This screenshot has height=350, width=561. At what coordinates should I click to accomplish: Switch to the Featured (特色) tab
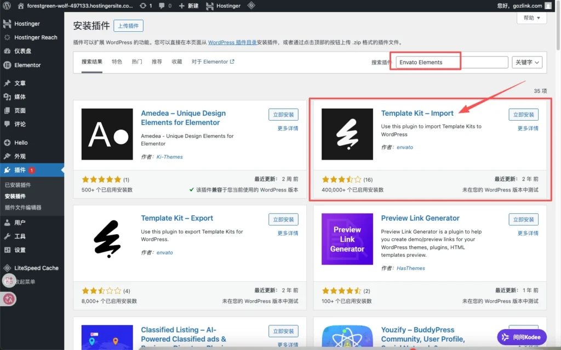click(117, 61)
